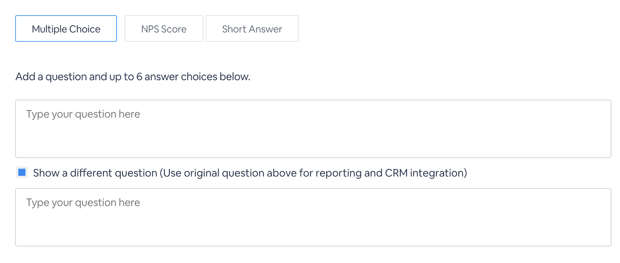The height and width of the screenshot is (263, 620).
Task: Click the words 'Short Answer'
Action: pos(252,29)
